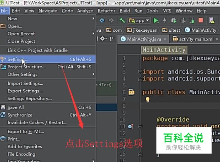
Task: Open the Analyze menu
Action: (85, 11)
